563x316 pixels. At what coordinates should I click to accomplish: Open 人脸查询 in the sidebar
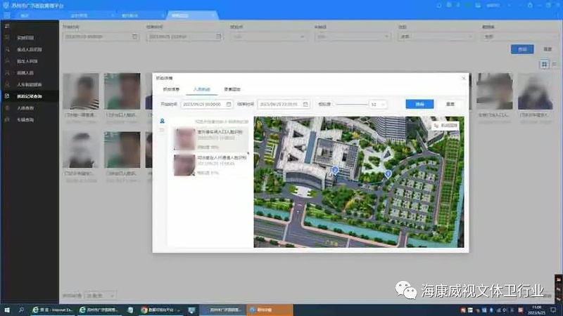(25, 108)
